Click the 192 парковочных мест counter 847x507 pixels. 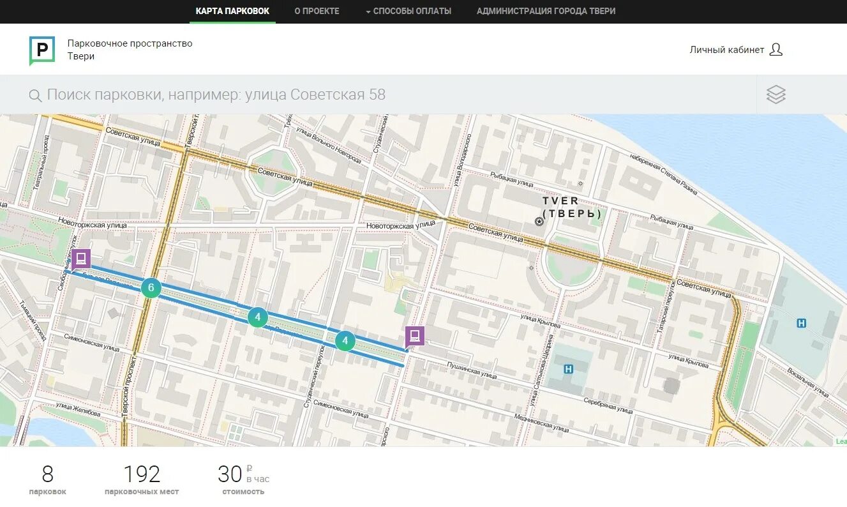(x=142, y=480)
